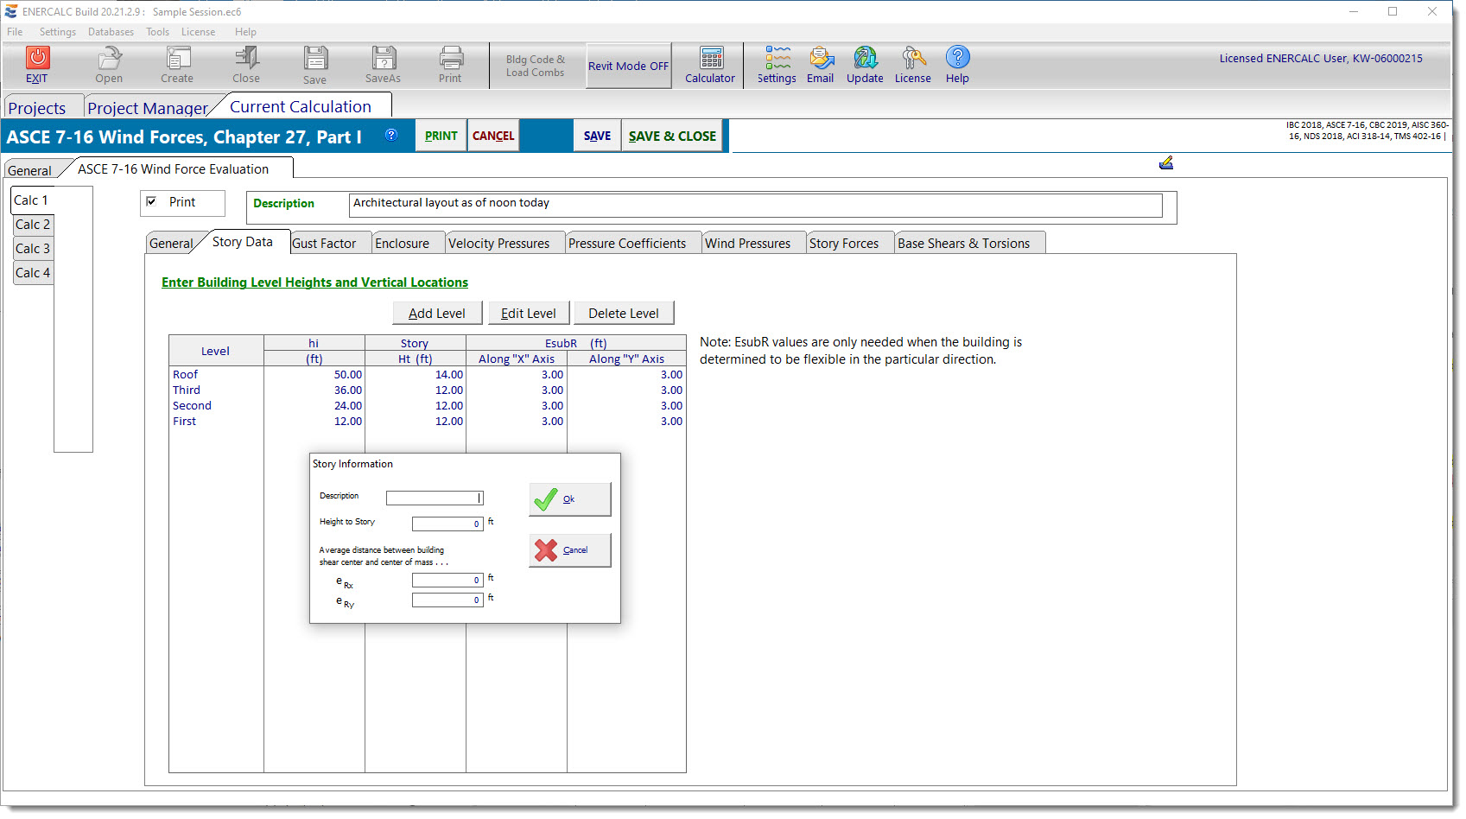Click the red EXIT power icon

(37, 58)
